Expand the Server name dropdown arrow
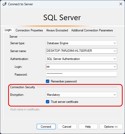The height and width of the screenshot is (134, 125). point(115,51)
